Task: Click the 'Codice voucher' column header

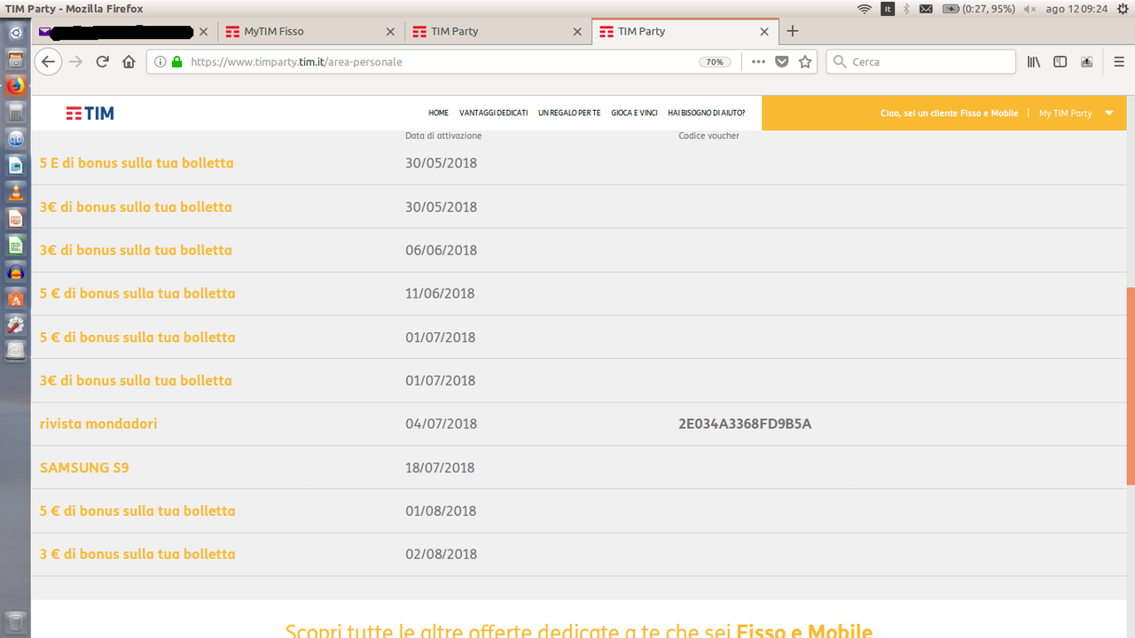Action: pyautogui.click(x=708, y=136)
